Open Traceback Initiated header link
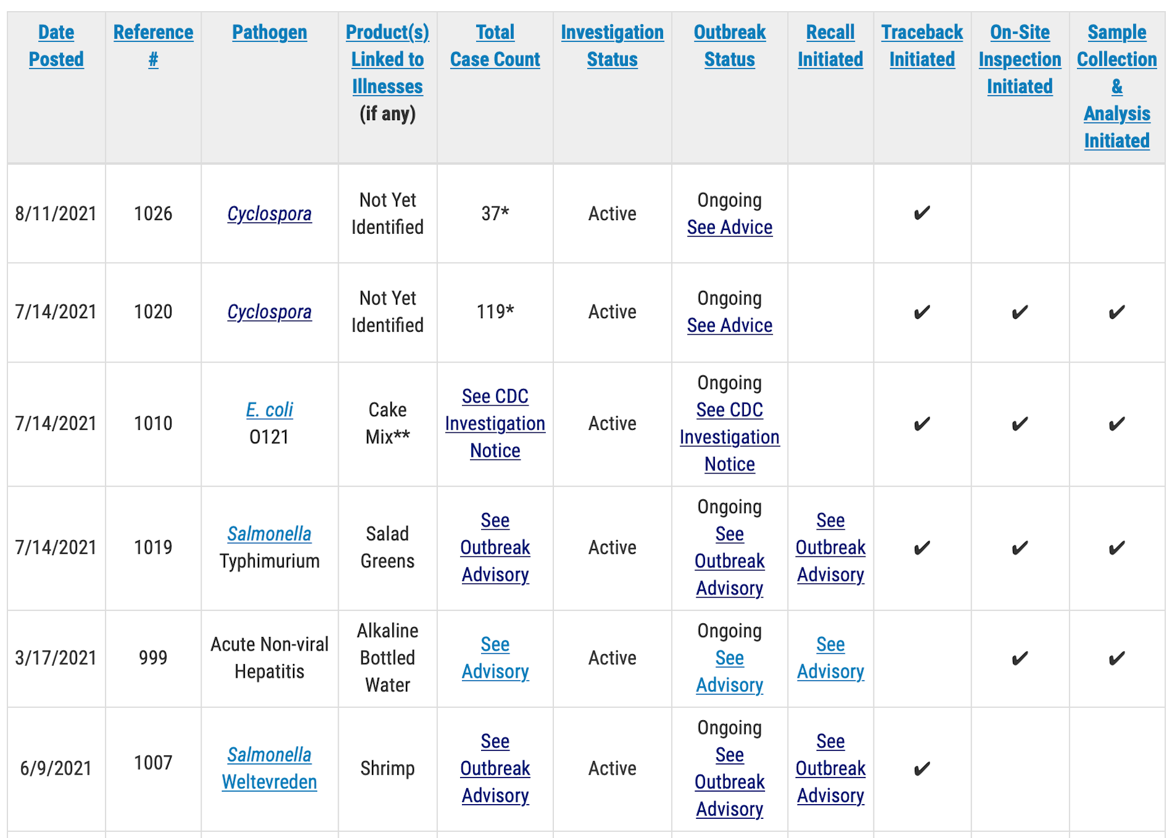The height and width of the screenshot is (838, 1172). 922,46
